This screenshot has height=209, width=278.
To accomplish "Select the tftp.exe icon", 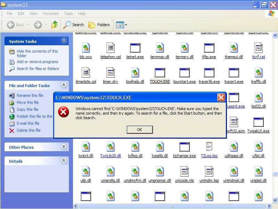I will pos(209,48).
